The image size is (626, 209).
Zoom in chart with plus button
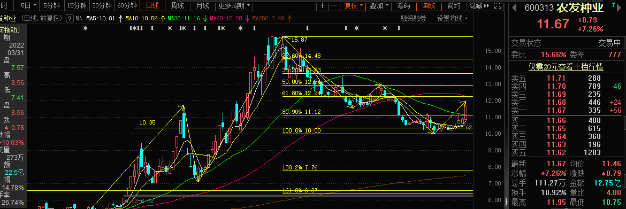(323, 5)
